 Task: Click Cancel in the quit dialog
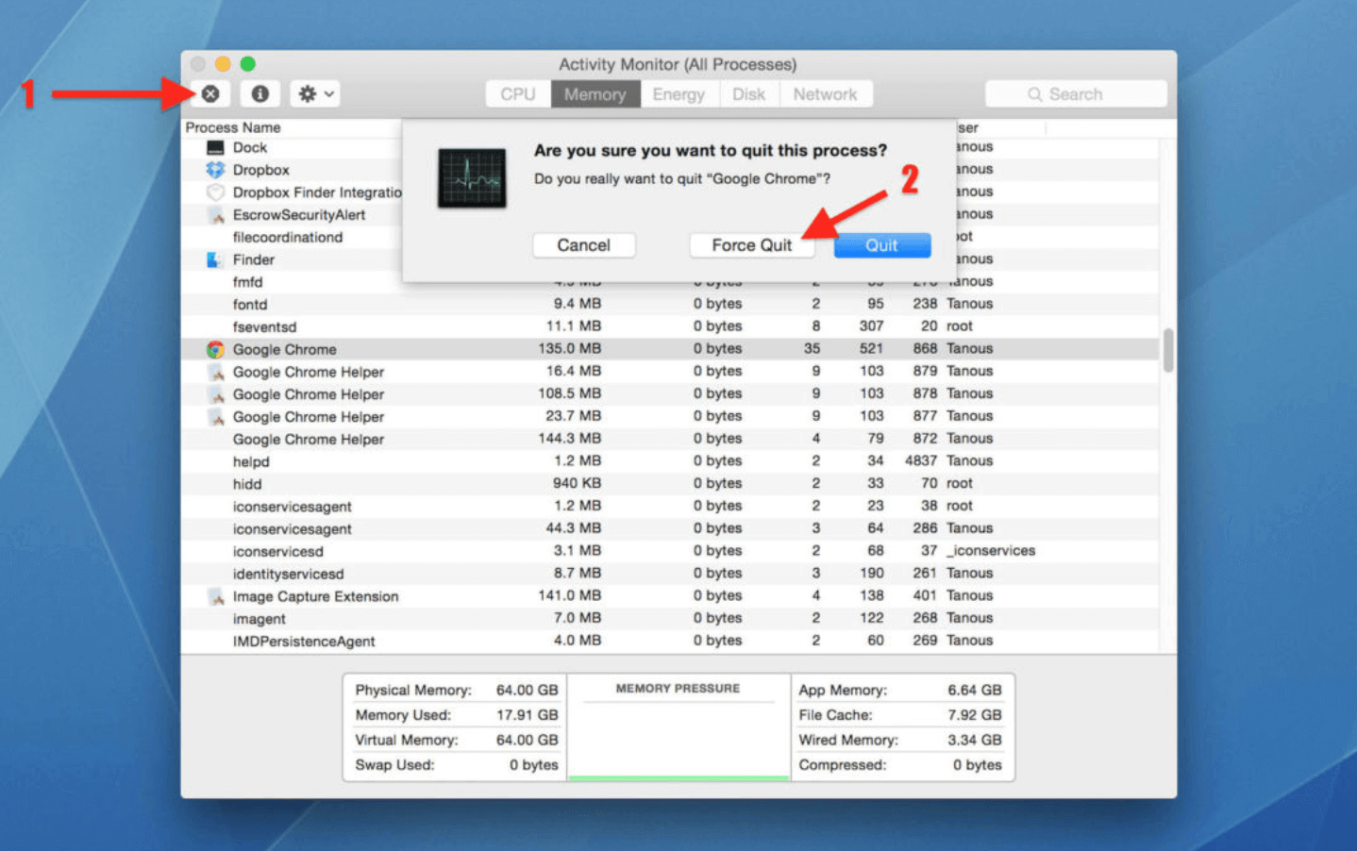tap(583, 245)
